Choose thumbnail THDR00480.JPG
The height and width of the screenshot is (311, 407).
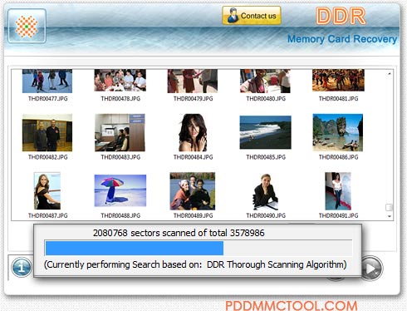click(x=265, y=81)
